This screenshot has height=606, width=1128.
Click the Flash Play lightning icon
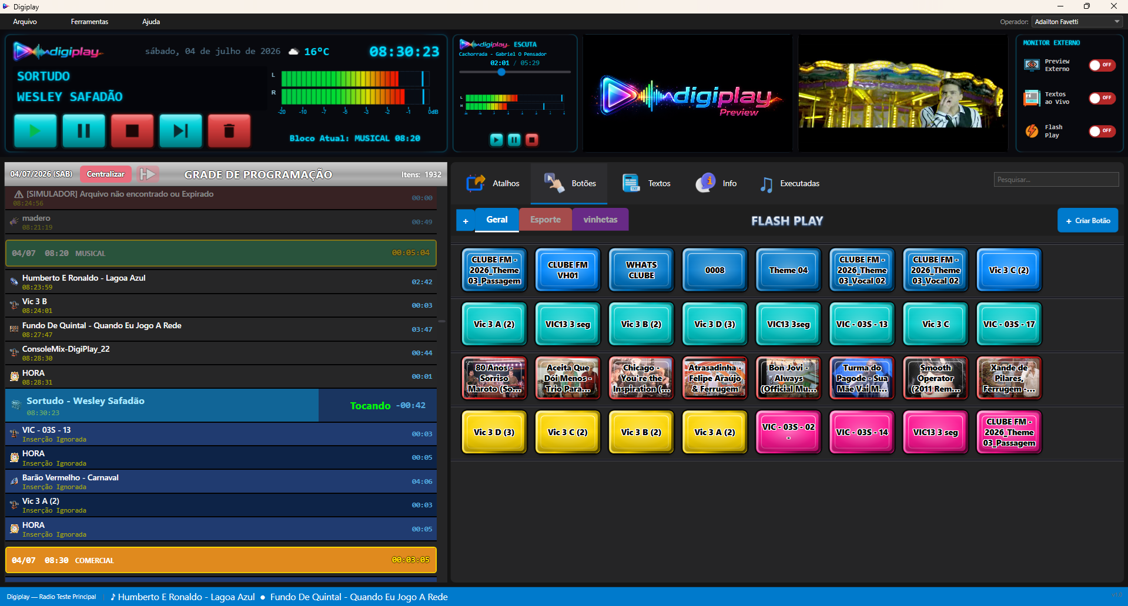point(1032,131)
